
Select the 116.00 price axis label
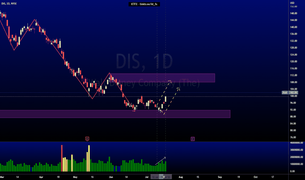click(x=294, y=68)
